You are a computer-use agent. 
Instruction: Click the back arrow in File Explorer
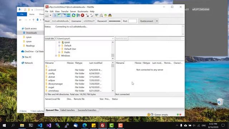pos(20,20)
